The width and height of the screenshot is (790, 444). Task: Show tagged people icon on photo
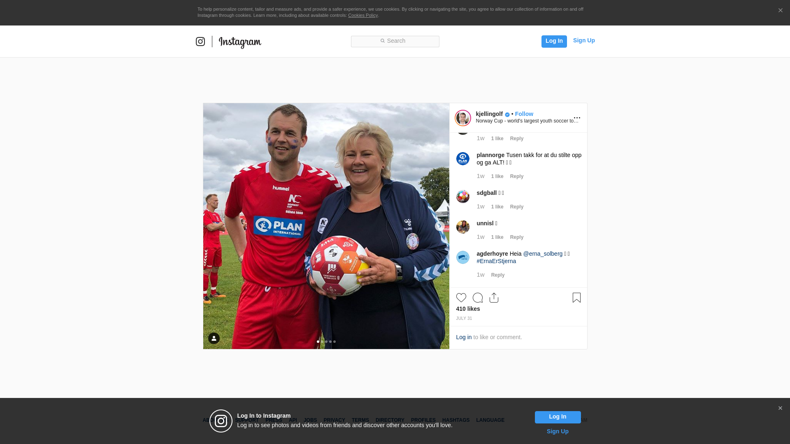click(214, 338)
